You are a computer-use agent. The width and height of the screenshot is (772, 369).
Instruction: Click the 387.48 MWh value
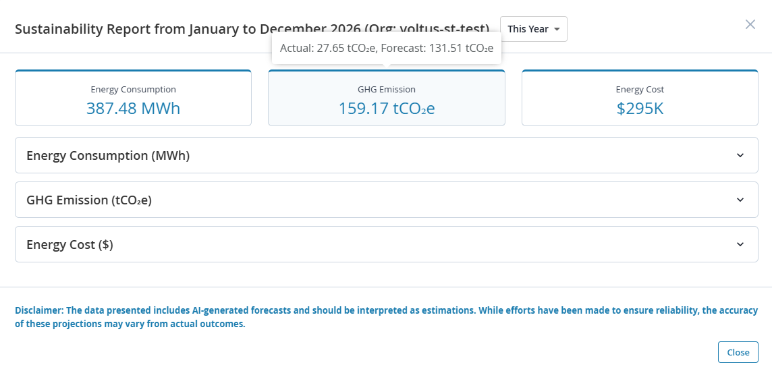pos(133,108)
